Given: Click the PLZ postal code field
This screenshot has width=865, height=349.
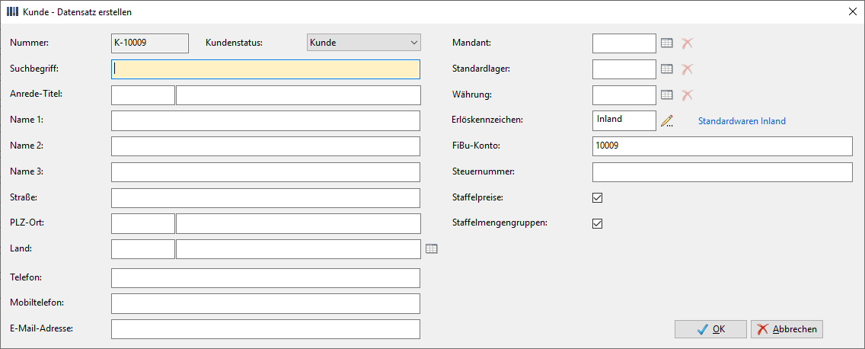Looking at the screenshot, I should (143, 223).
